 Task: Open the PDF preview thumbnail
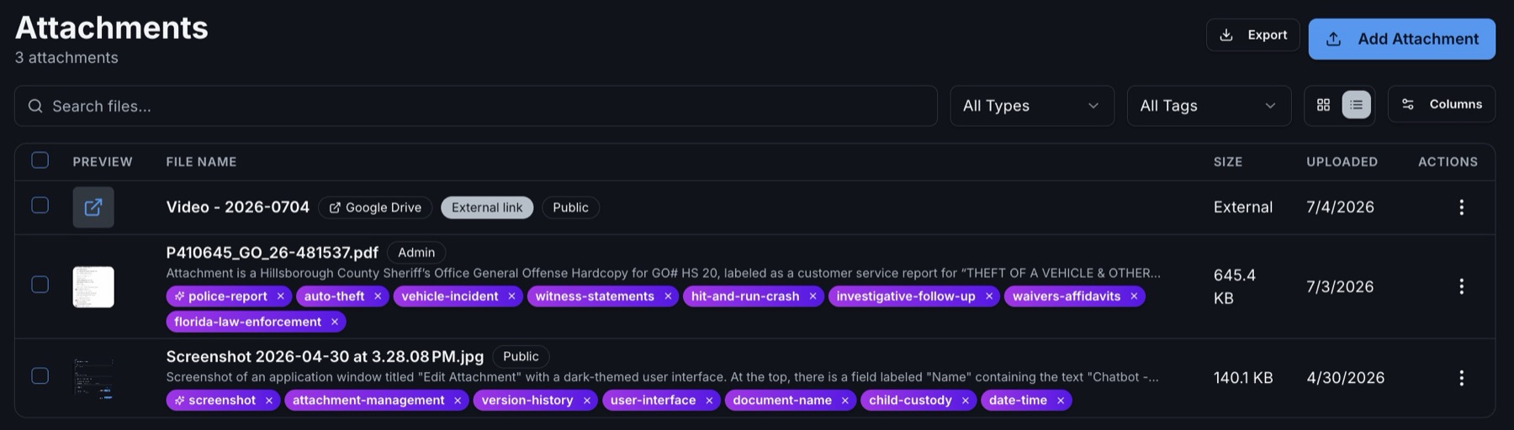pos(93,286)
